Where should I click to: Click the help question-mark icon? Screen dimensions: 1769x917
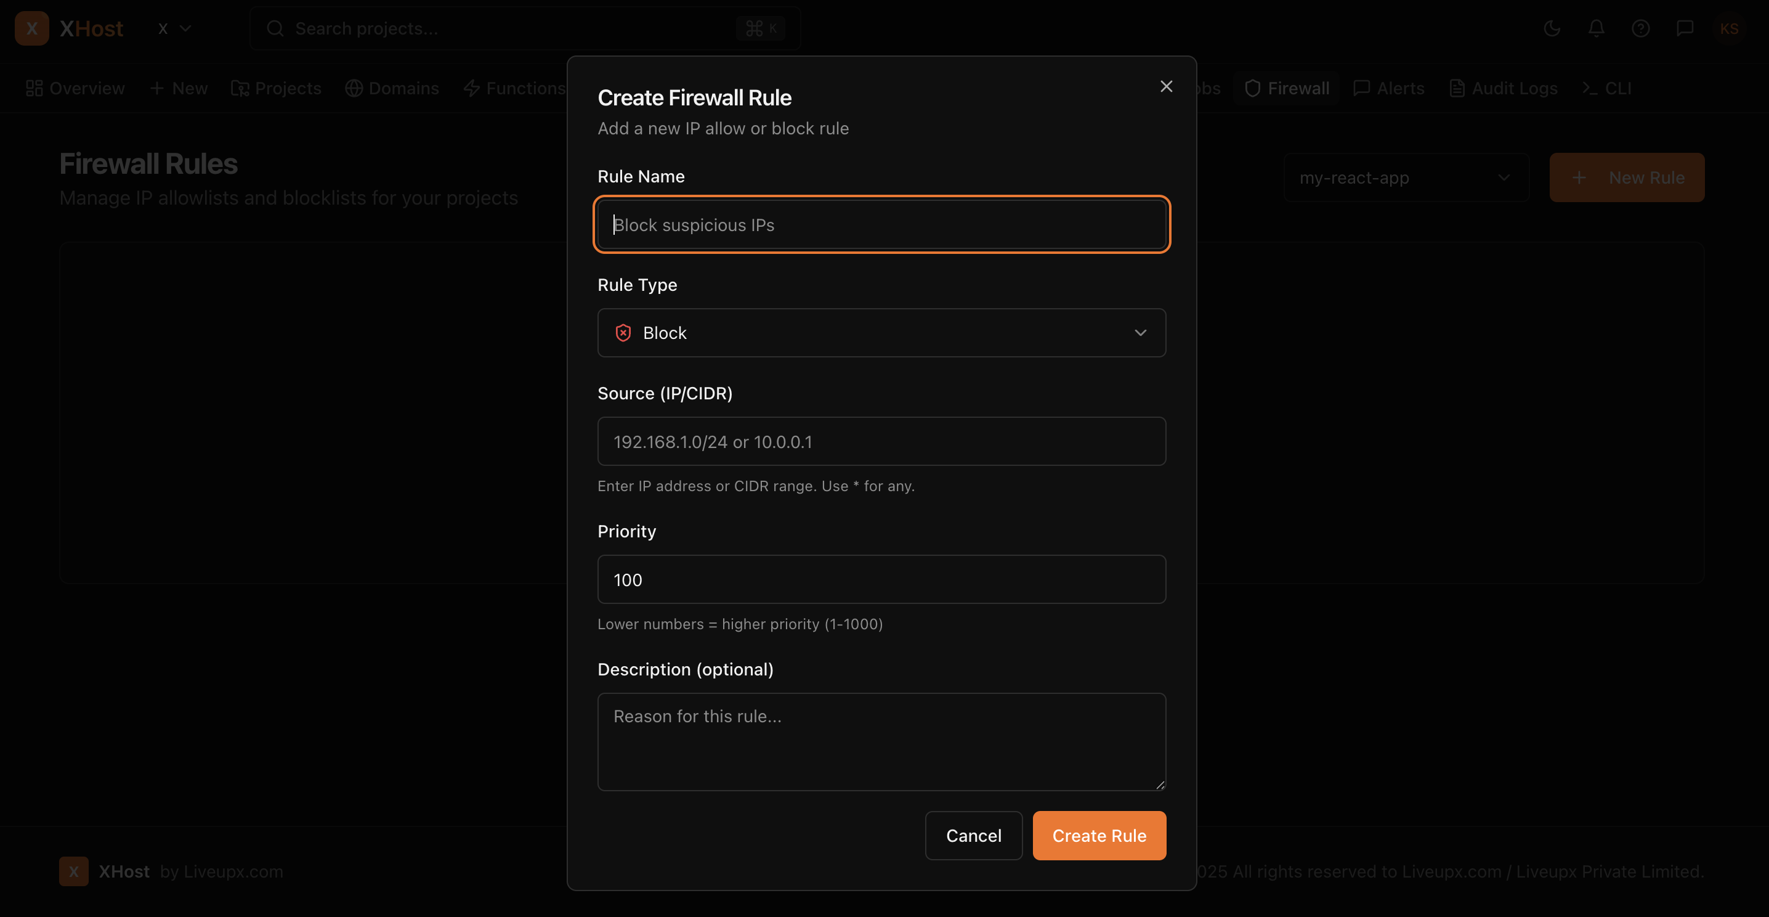1641,28
